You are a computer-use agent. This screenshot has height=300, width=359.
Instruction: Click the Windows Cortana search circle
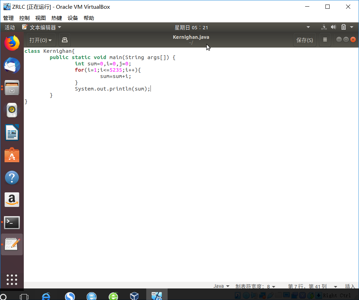3,297
